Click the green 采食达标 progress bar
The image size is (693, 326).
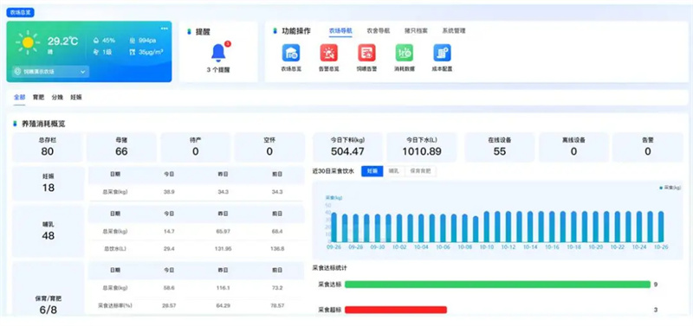[497, 284]
